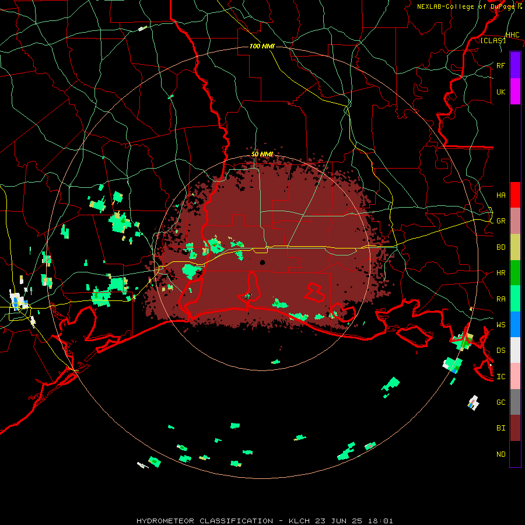Click the "100 NMI" range ring label
The width and height of the screenshot is (525, 525).
262,46
